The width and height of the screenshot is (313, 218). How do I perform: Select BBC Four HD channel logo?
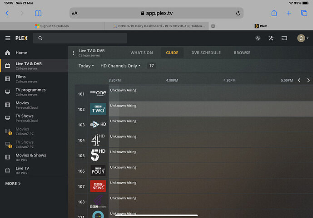coord(98,170)
